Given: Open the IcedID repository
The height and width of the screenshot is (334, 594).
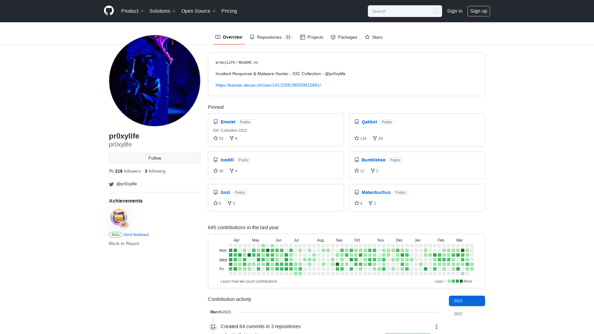Looking at the screenshot, I should (227, 160).
